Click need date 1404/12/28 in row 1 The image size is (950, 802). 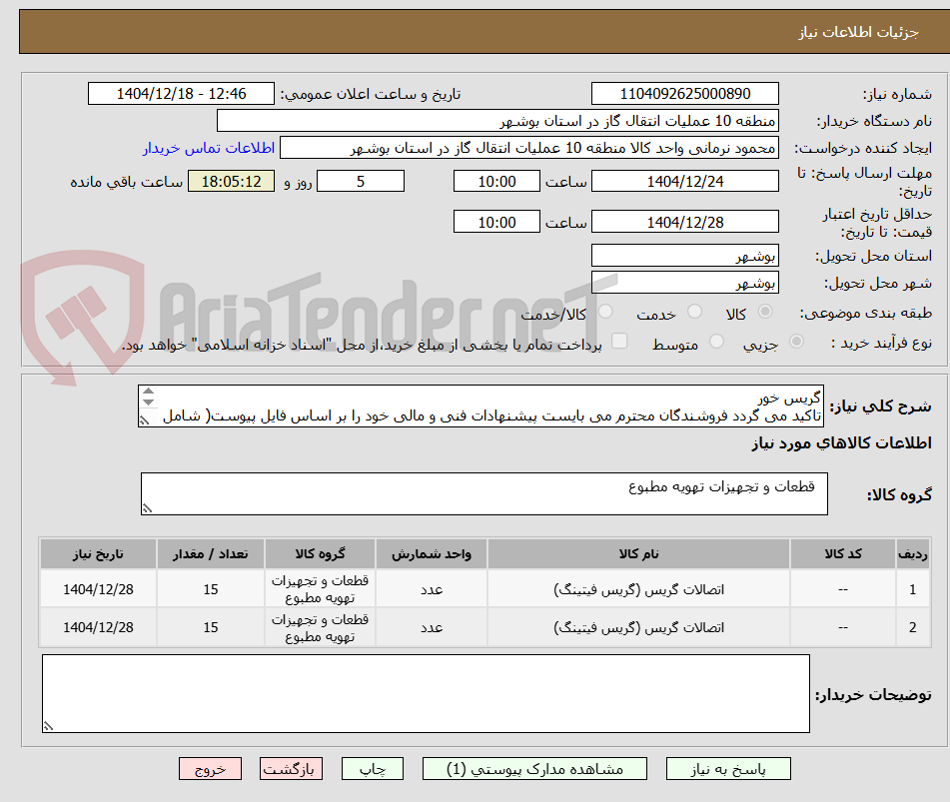[x=98, y=589]
